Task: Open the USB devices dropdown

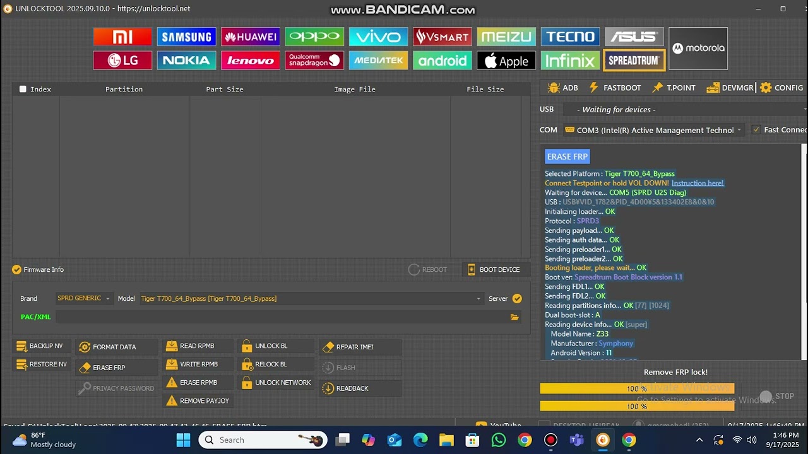Action: point(685,110)
